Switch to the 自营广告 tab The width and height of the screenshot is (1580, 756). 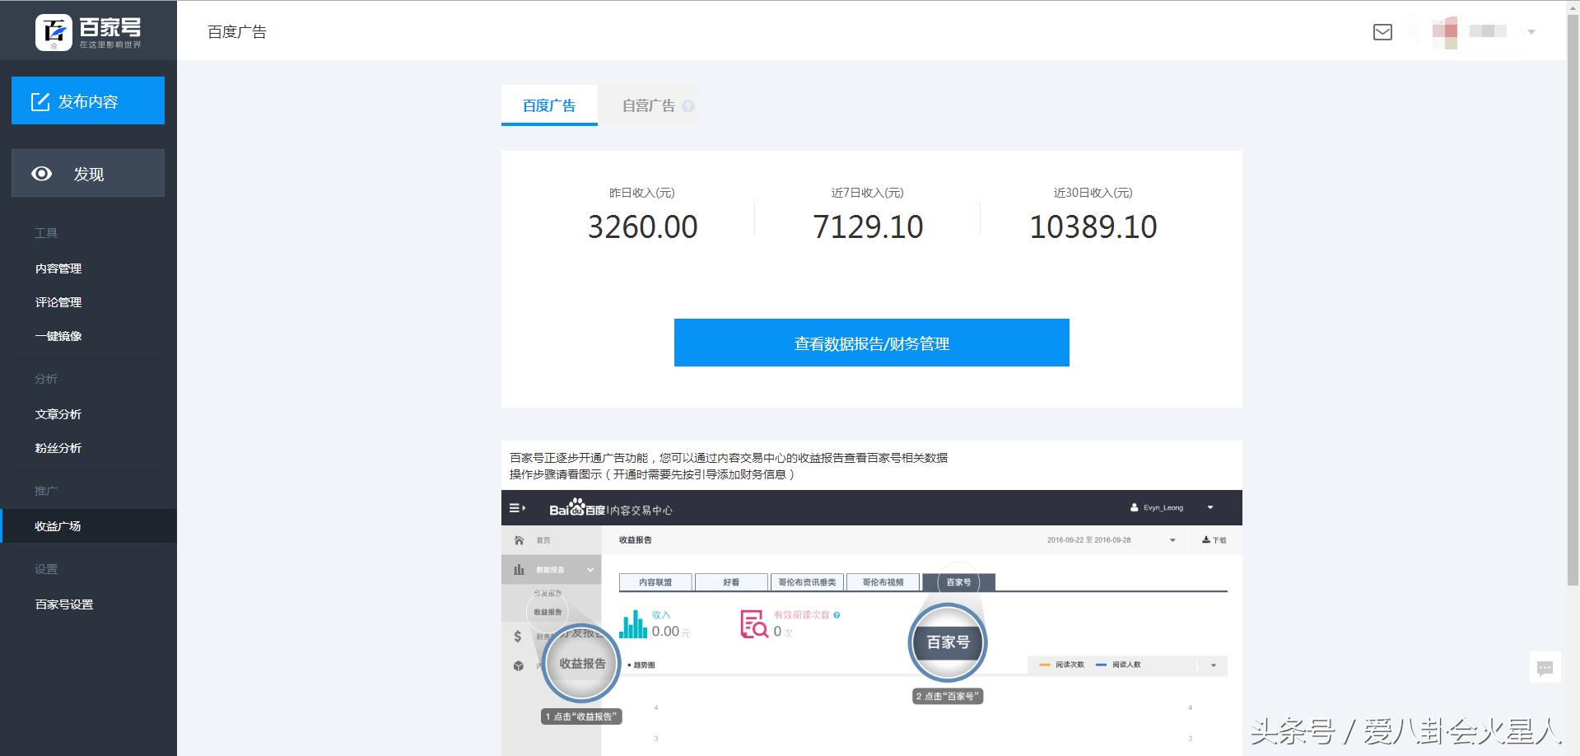(650, 105)
